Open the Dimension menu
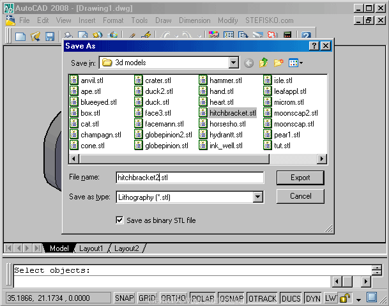The height and width of the screenshot is (306, 389). pyautogui.click(x=194, y=20)
